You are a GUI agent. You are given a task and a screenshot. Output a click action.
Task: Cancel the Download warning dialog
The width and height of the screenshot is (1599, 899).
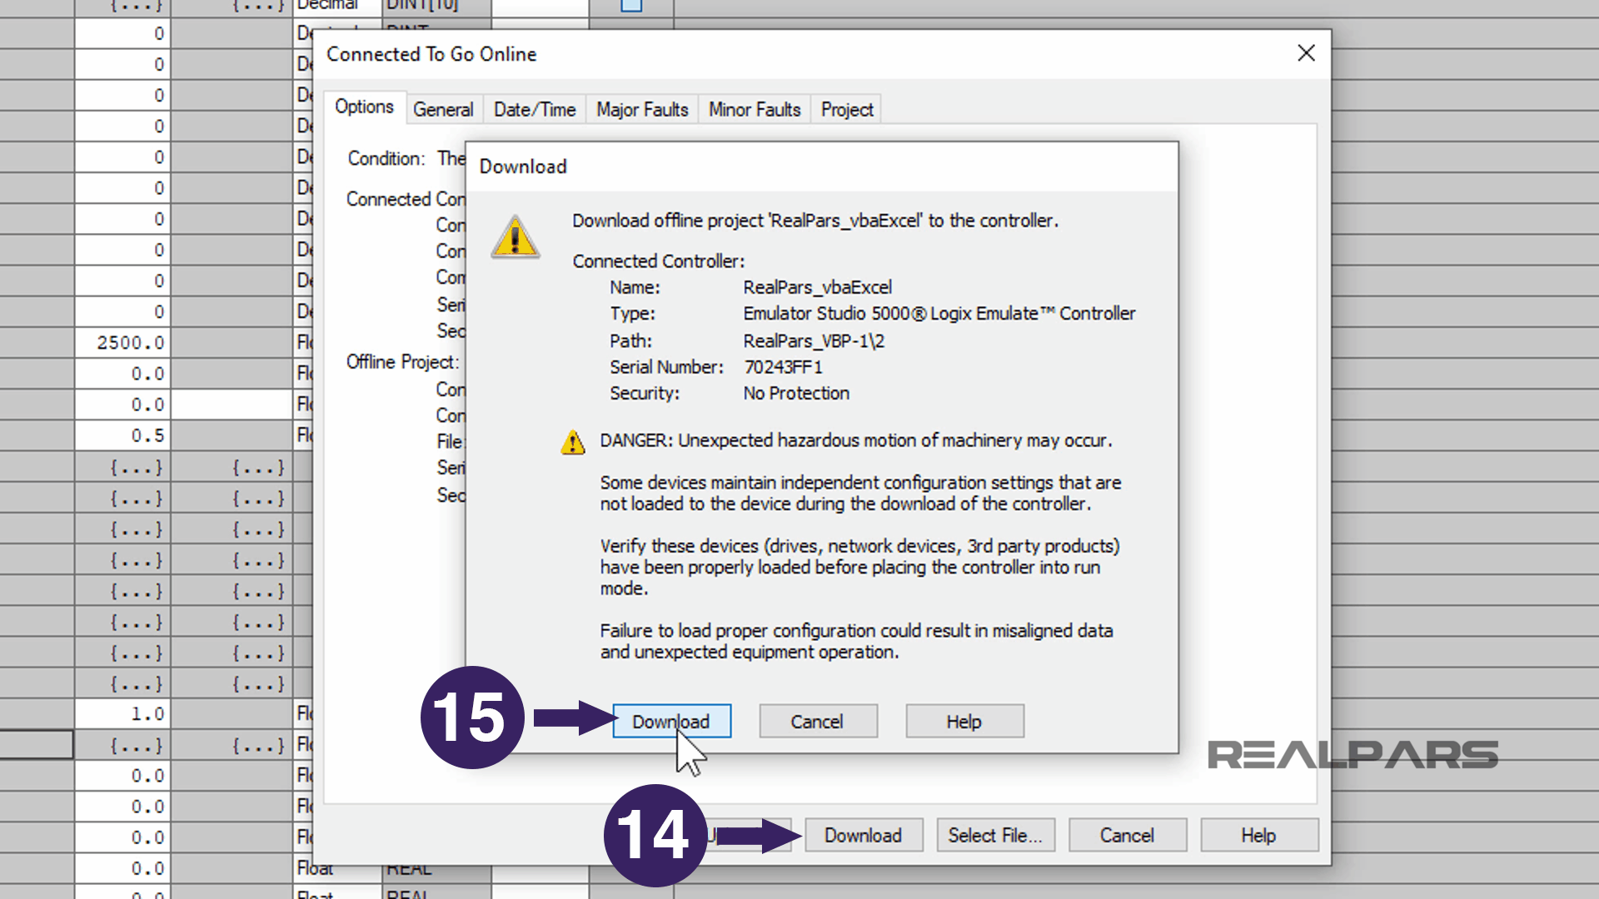[x=817, y=721]
